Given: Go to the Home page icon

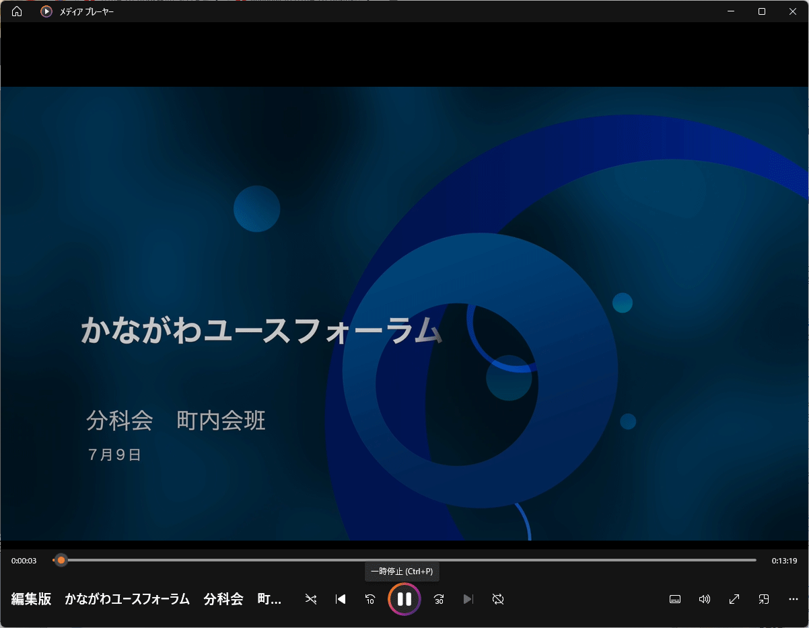Looking at the screenshot, I should (17, 11).
